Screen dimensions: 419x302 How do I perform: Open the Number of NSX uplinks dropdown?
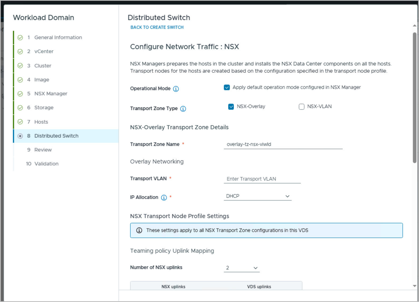tap(242, 268)
